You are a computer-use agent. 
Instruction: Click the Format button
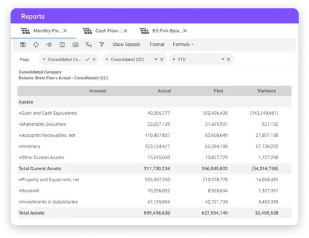coord(157,45)
